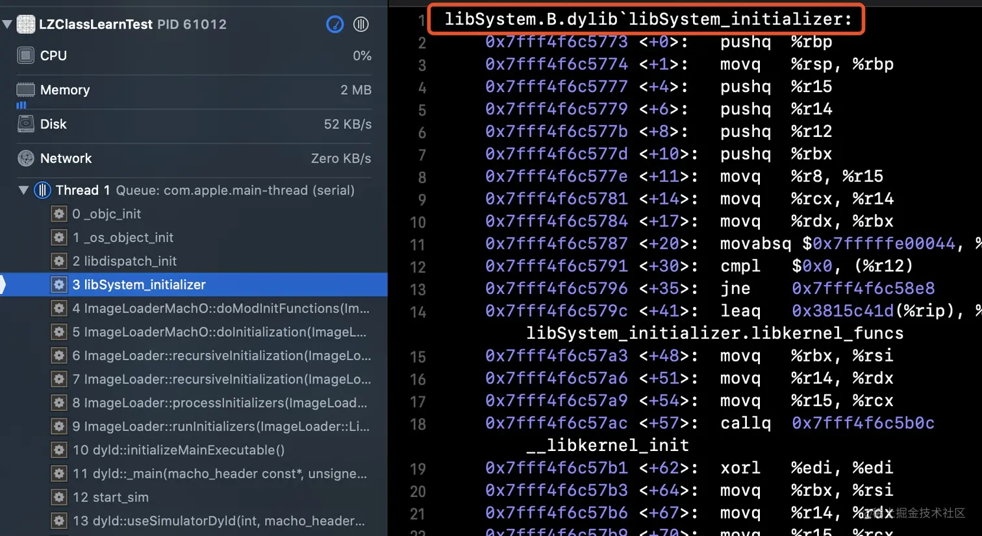Click line number 9 in the gutter
Viewport: 982px width, 536px height.
[x=422, y=200]
